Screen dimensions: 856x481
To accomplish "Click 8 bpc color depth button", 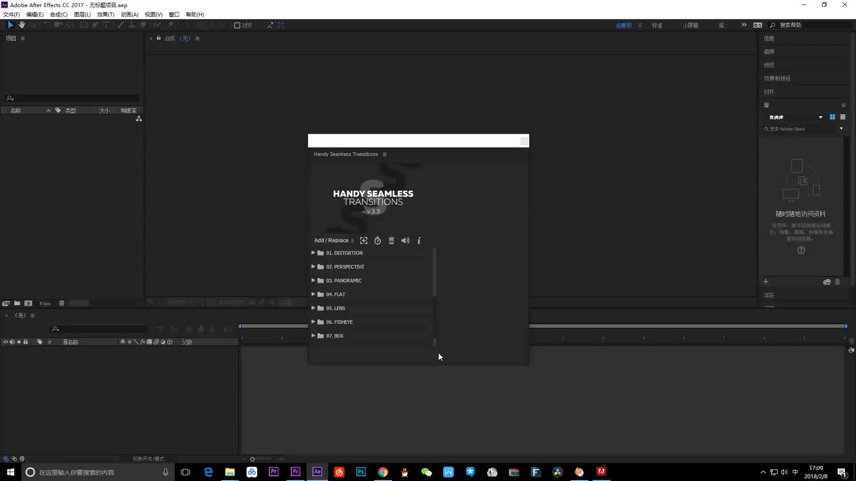I will coord(45,303).
